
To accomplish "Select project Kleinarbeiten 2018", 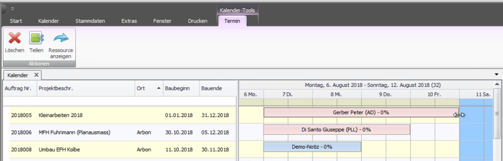I will pyautogui.click(x=61, y=115).
